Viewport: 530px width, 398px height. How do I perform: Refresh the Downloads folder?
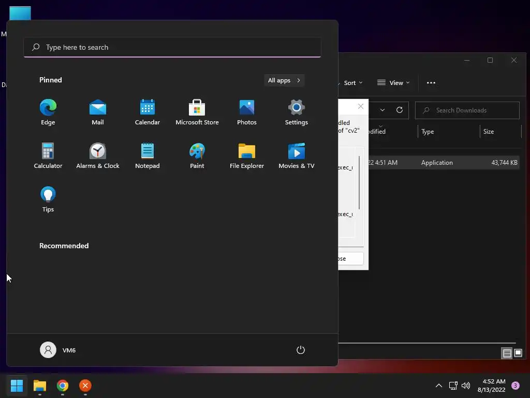[x=400, y=110]
